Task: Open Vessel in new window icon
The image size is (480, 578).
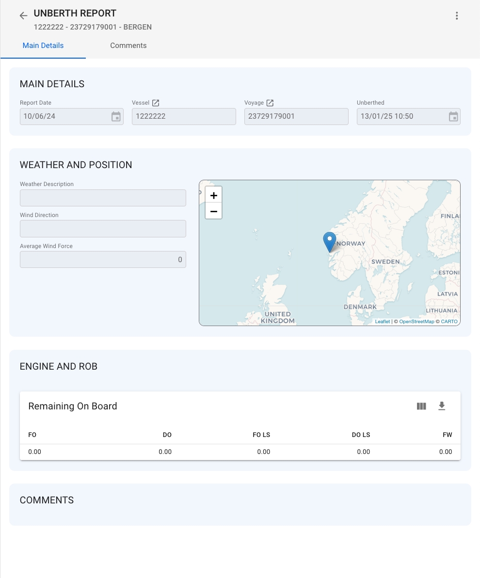Action: [x=156, y=103]
